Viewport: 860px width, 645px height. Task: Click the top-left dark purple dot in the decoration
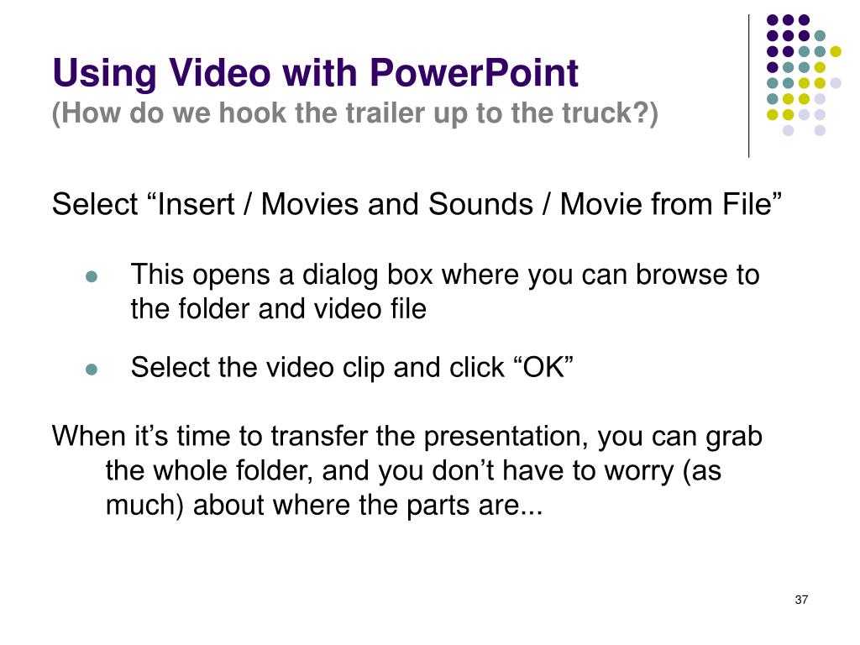pos(773,20)
